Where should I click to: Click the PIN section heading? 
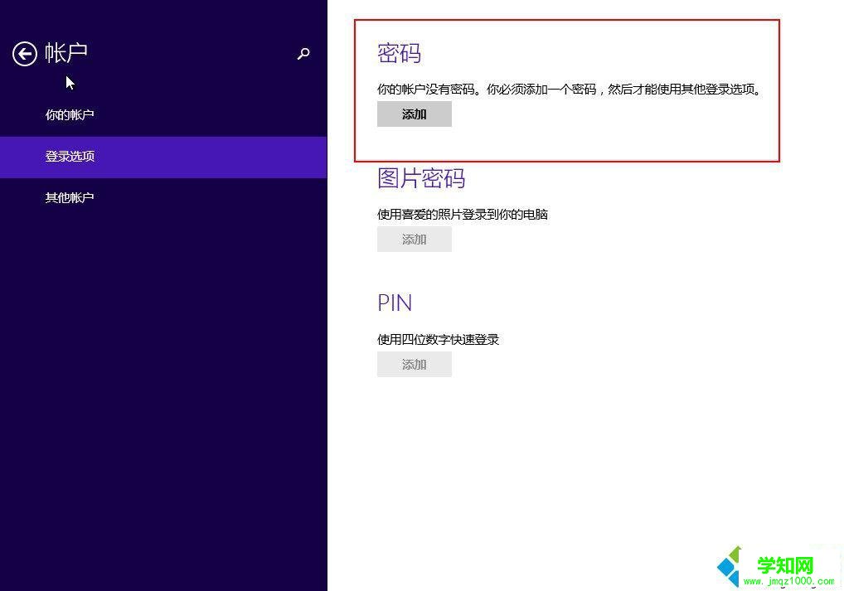395,303
